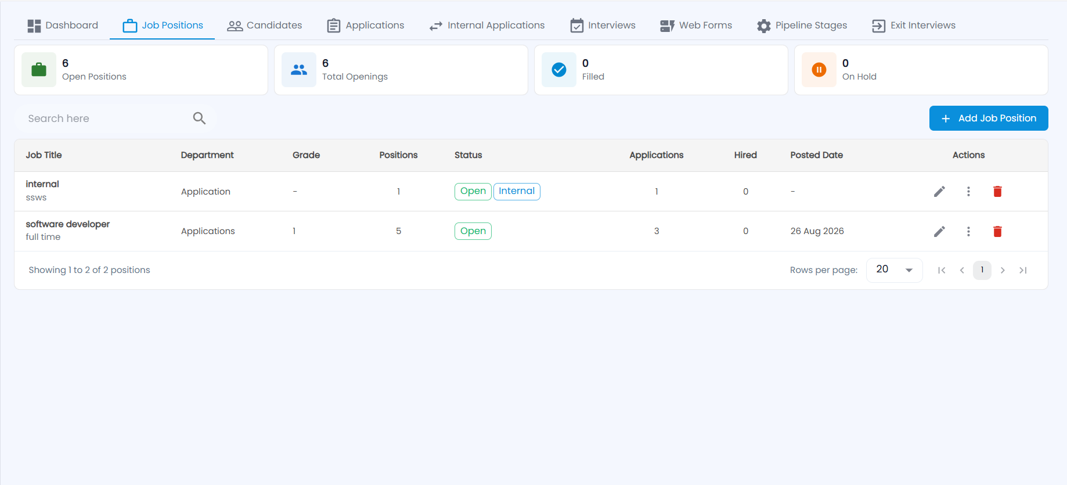The width and height of the screenshot is (1067, 485).
Task: Click the Internal status badge
Action: click(x=517, y=191)
